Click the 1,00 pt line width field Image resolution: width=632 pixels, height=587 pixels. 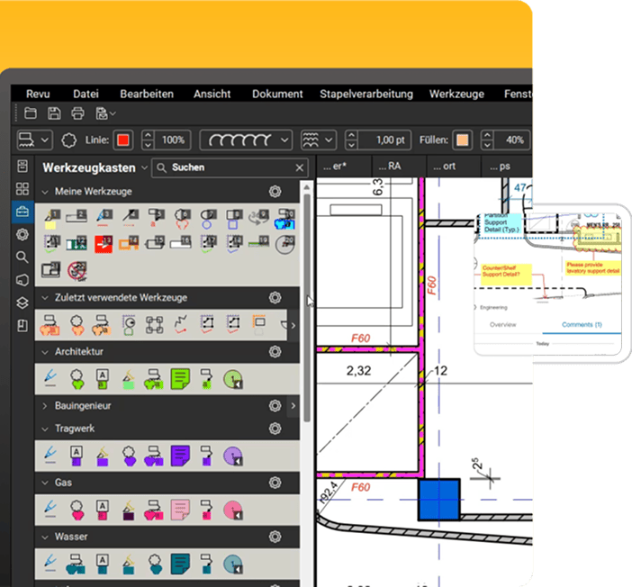385,140
